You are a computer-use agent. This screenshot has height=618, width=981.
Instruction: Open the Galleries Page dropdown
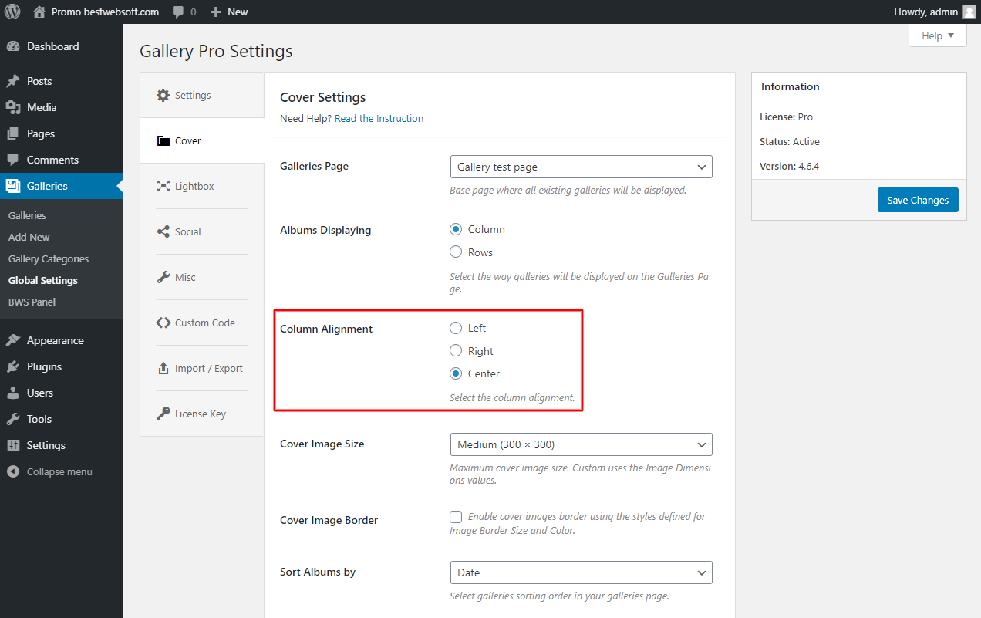point(581,167)
